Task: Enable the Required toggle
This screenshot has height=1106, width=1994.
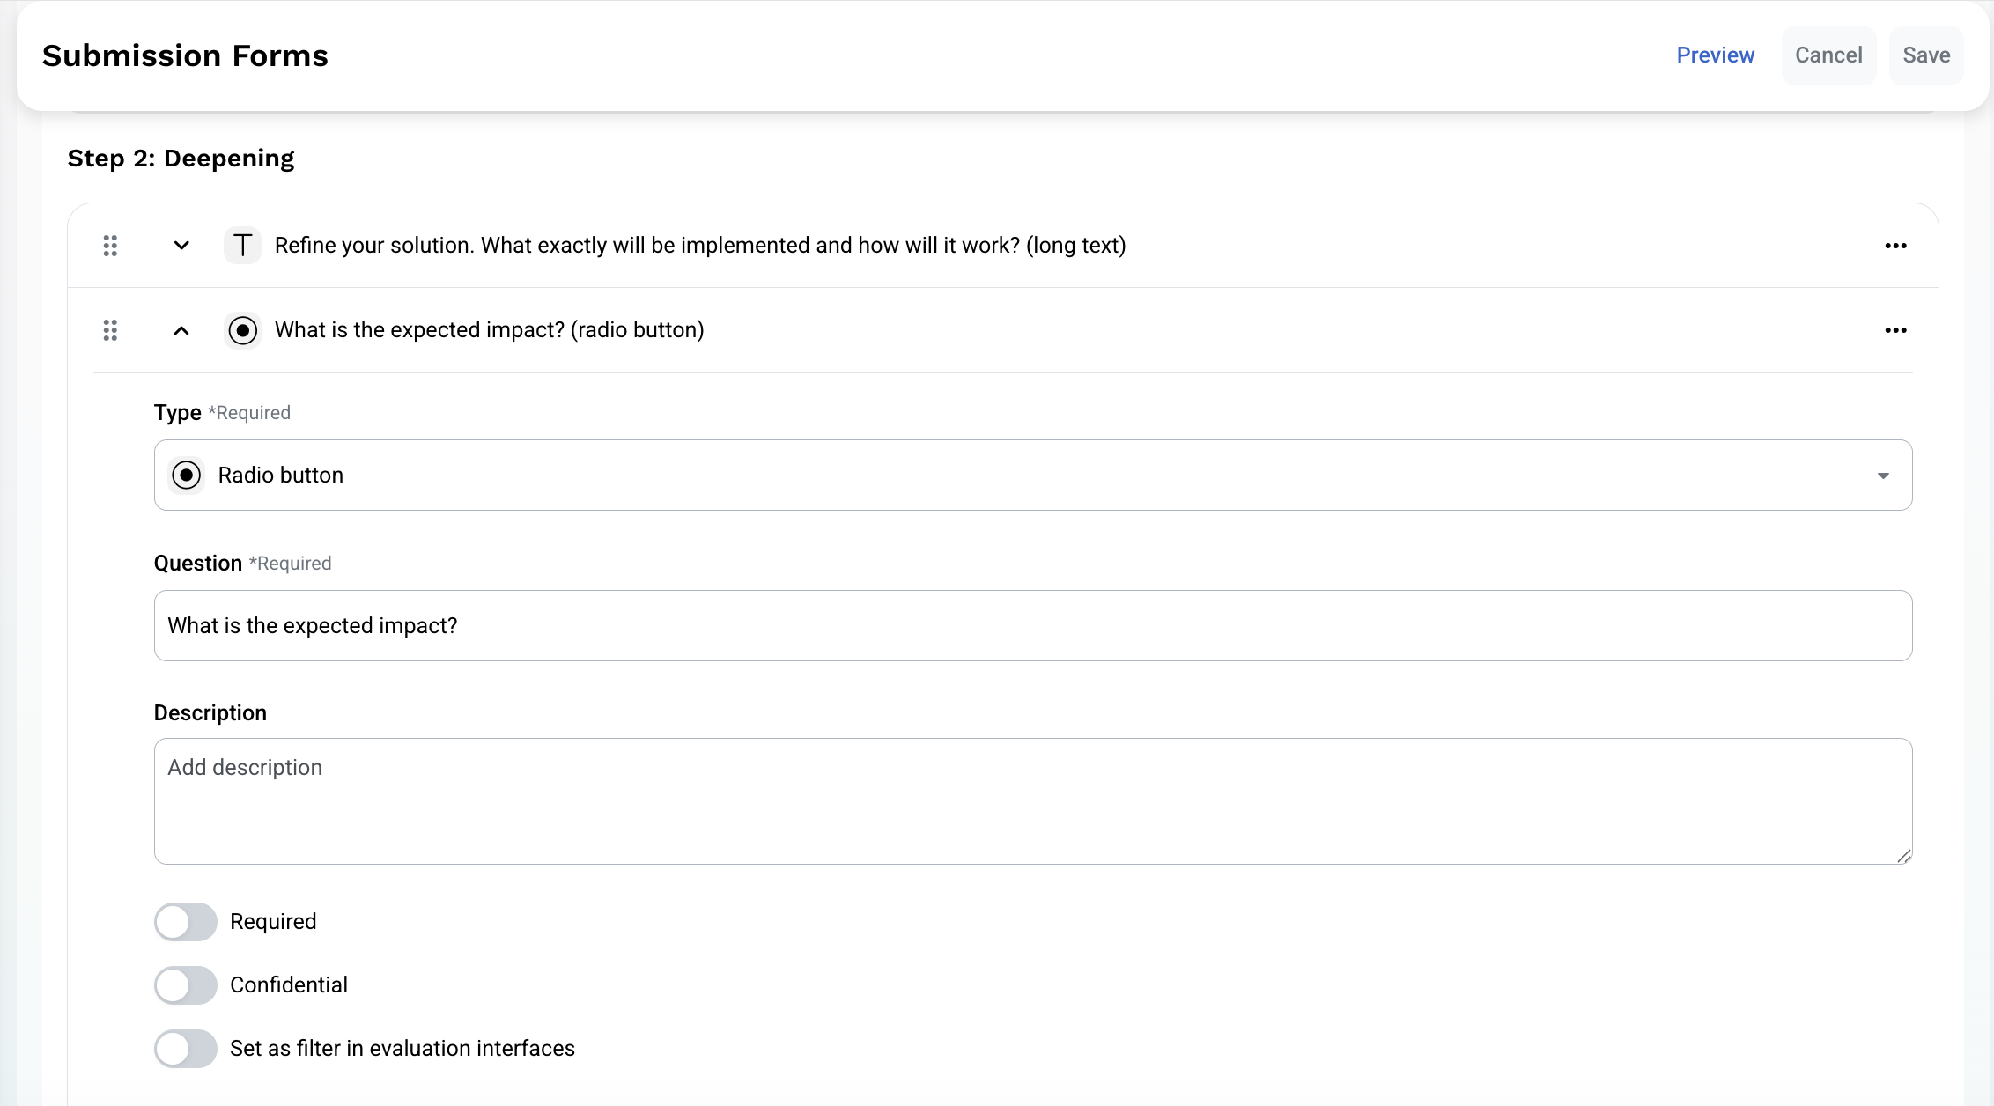Action: 186,922
